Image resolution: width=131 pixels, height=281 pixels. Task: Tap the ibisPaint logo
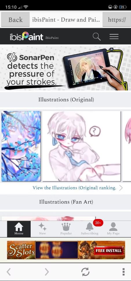[x=27, y=37]
